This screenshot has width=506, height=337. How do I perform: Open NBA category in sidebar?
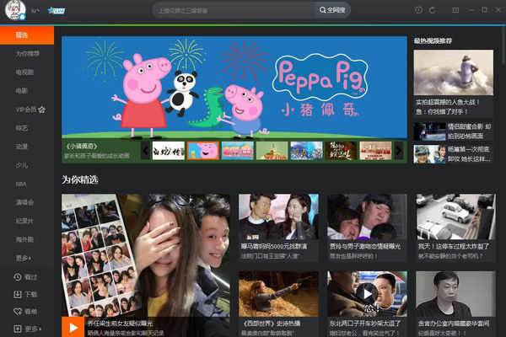(21, 184)
